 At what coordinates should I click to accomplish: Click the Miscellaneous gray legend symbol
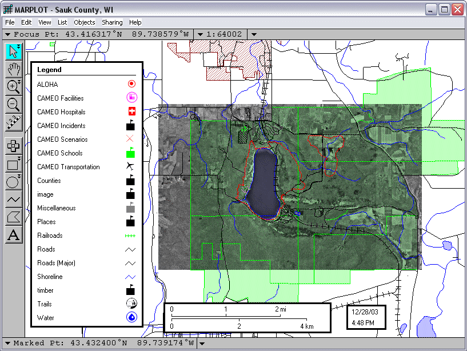coord(130,208)
